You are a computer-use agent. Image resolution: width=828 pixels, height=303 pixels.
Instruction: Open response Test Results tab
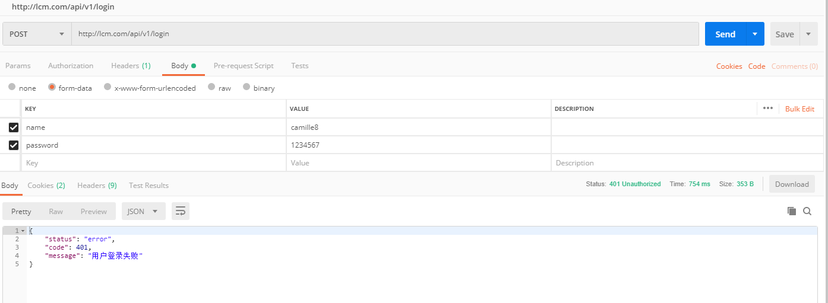148,186
